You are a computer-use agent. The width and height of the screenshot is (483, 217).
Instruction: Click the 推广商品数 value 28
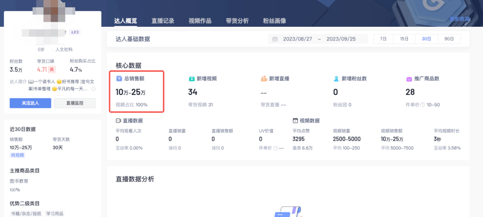pyautogui.click(x=410, y=92)
